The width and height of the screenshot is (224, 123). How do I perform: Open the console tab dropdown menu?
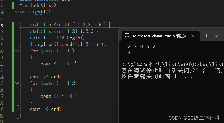click(x=216, y=36)
